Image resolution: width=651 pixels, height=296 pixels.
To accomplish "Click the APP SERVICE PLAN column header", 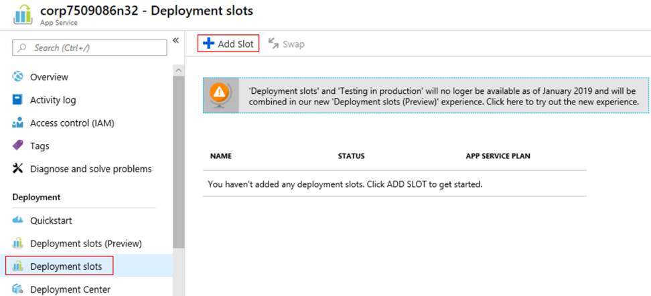I will [x=498, y=156].
